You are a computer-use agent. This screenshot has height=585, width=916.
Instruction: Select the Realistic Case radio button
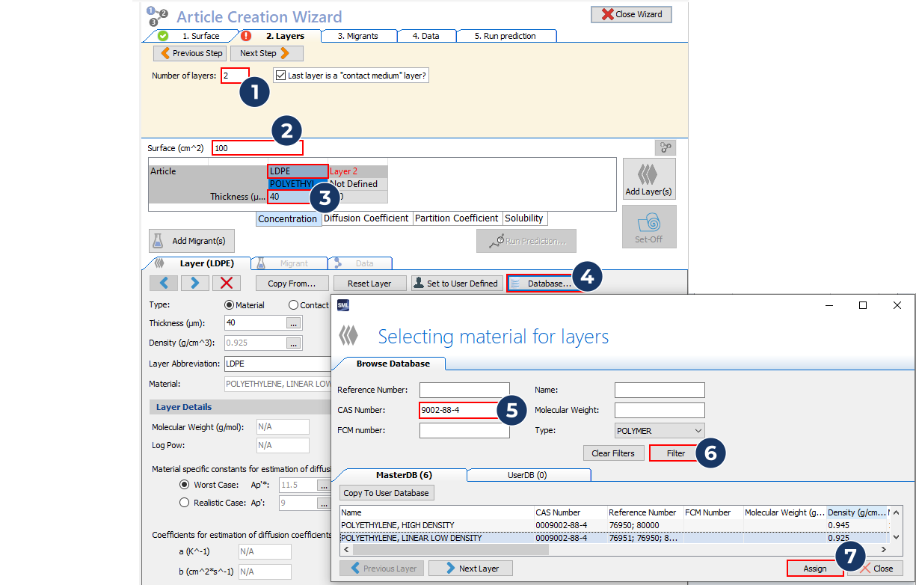(184, 503)
